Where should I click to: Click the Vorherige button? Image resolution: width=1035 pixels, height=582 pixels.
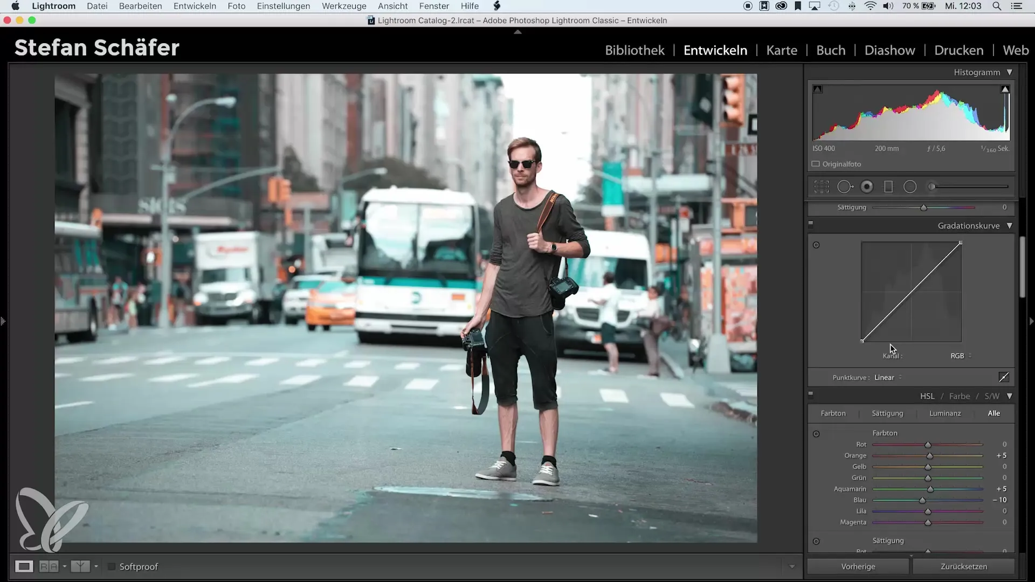(x=858, y=566)
